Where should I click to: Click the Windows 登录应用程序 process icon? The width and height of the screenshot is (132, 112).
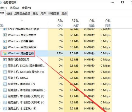5,35
